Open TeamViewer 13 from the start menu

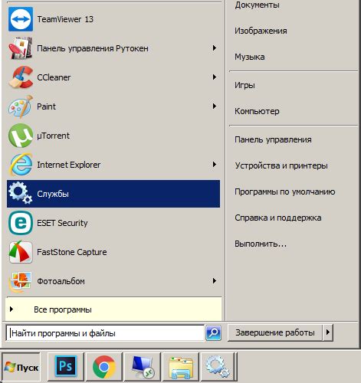pyautogui.click(x=113, y=19)
